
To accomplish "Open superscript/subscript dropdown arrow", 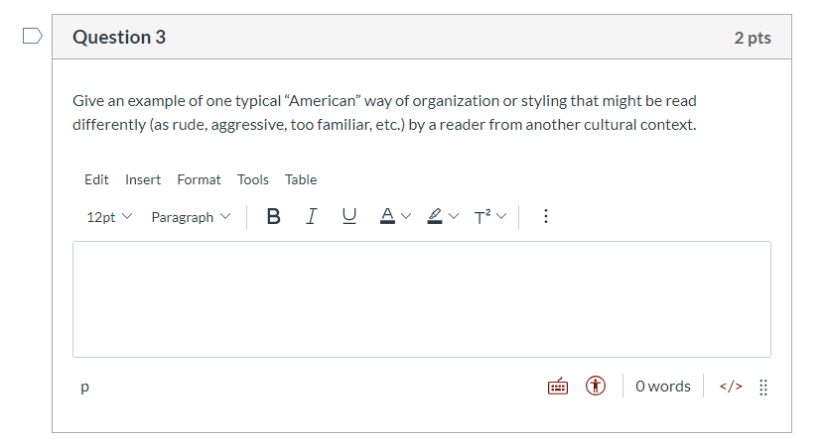I will [501, 216].
